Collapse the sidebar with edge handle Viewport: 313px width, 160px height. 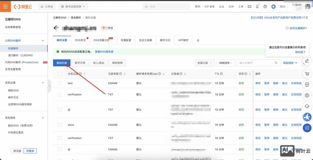[49, 86]
